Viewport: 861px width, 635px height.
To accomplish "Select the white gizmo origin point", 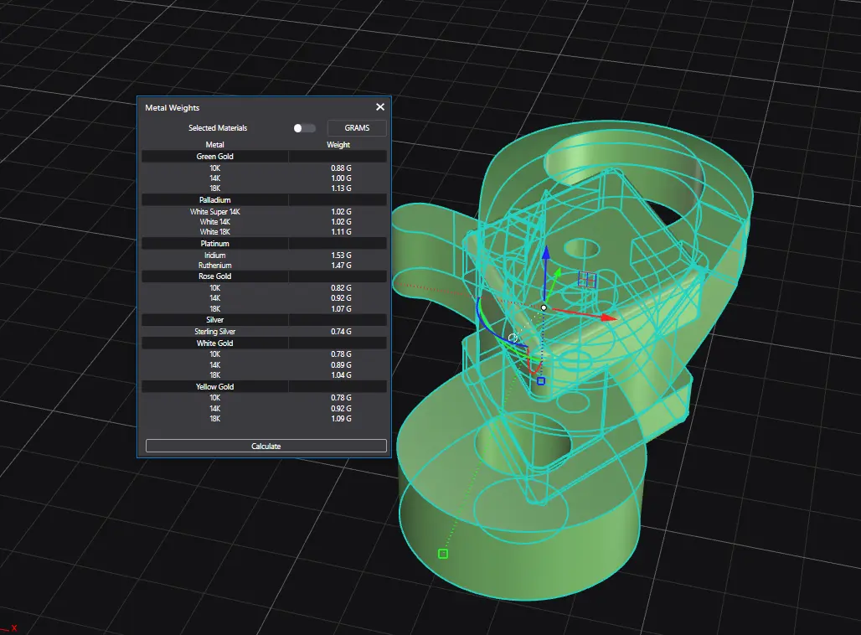I will pos(544,308).
